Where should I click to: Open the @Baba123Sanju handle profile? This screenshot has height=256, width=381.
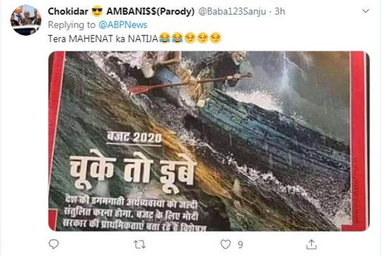point(232,11)
